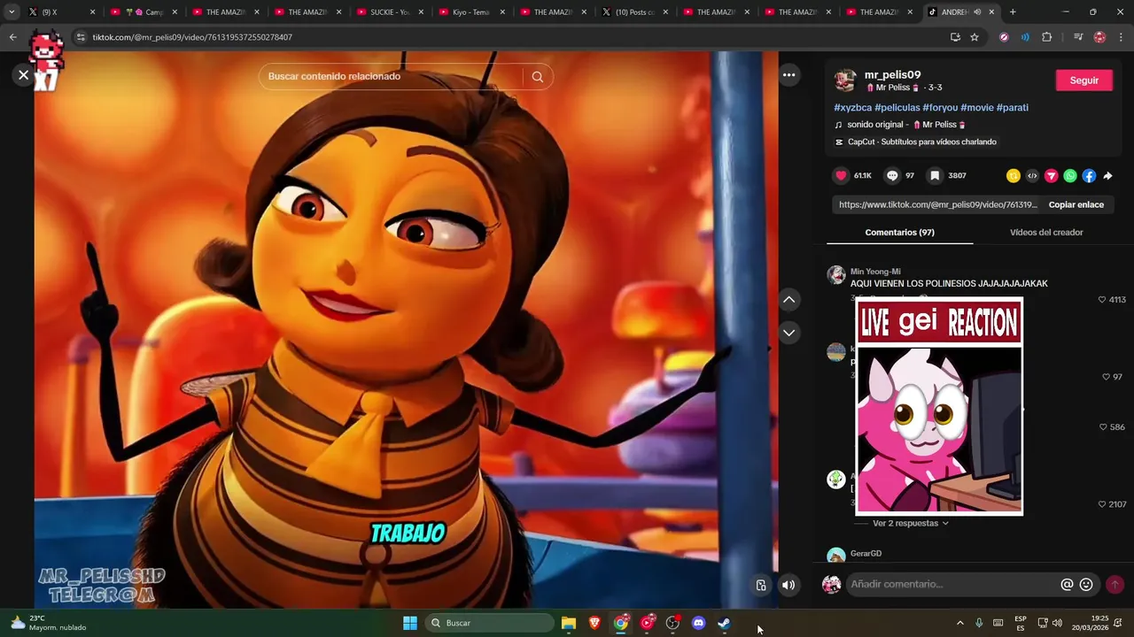Open the #parati hashtag
This screenshot has width=1134, height=637.
(1013, 108)
